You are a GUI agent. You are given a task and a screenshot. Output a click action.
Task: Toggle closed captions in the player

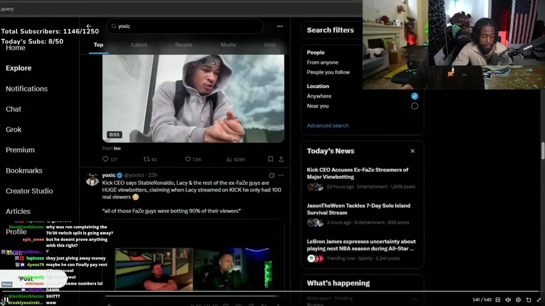click(498, 300)
